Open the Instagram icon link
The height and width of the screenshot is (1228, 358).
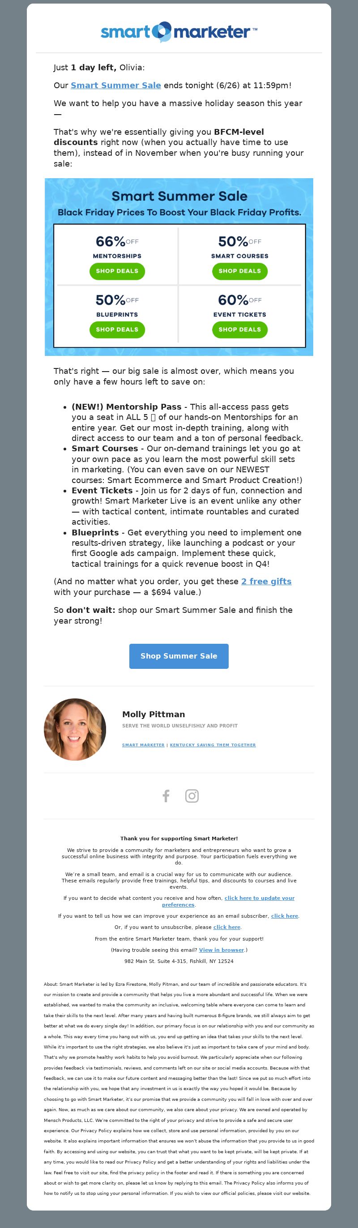click(192, 796)
